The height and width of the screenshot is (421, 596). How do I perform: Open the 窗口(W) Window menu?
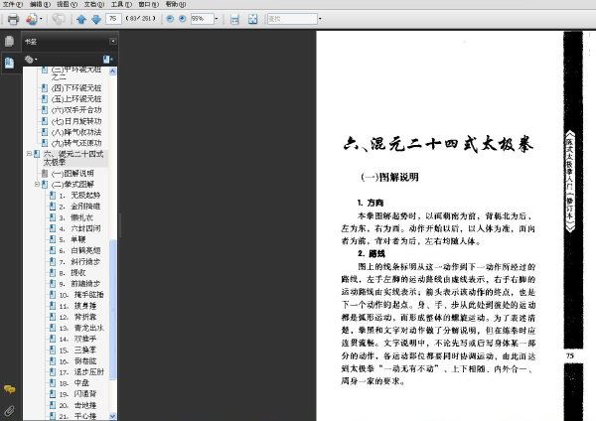click(149, 4)
